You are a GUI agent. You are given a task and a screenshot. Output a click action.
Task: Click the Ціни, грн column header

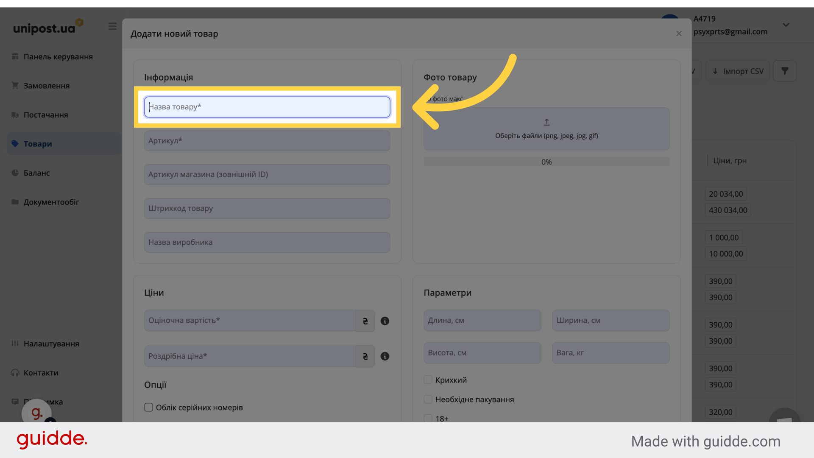point(730,161)
